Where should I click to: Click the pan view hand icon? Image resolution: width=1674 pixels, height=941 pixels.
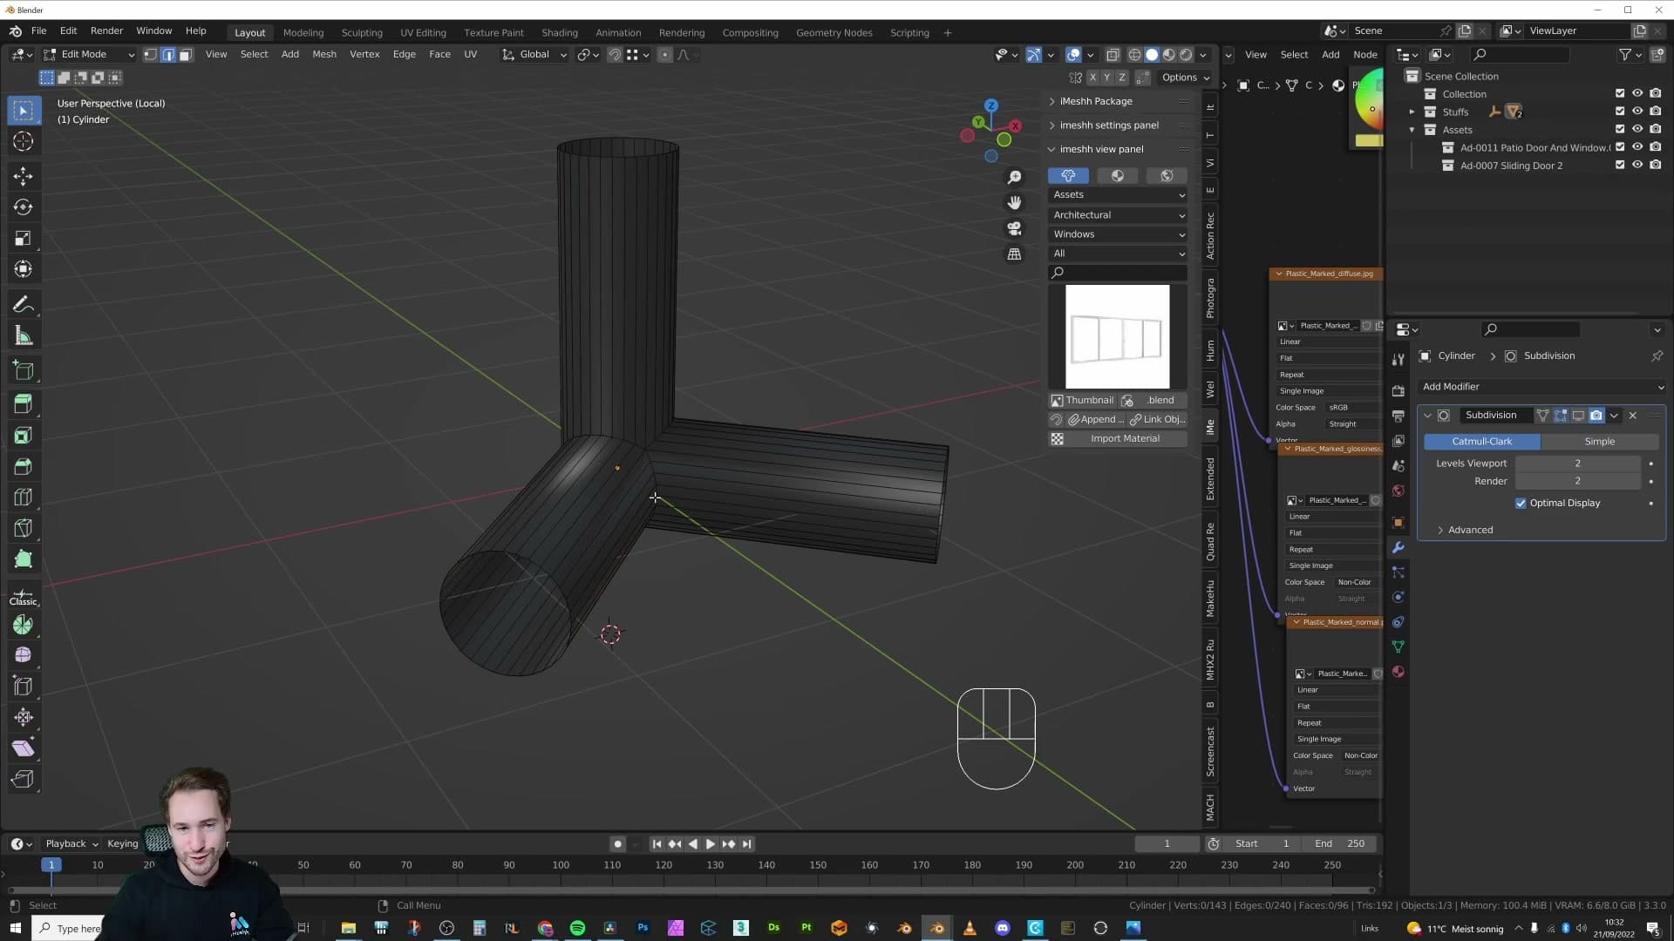(1014, 203)
